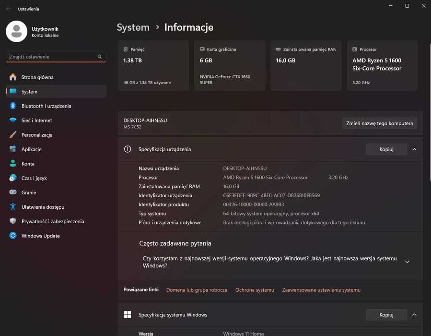Open the Strona główna page
The image size is (431, 336).
(x=56, y=77)
